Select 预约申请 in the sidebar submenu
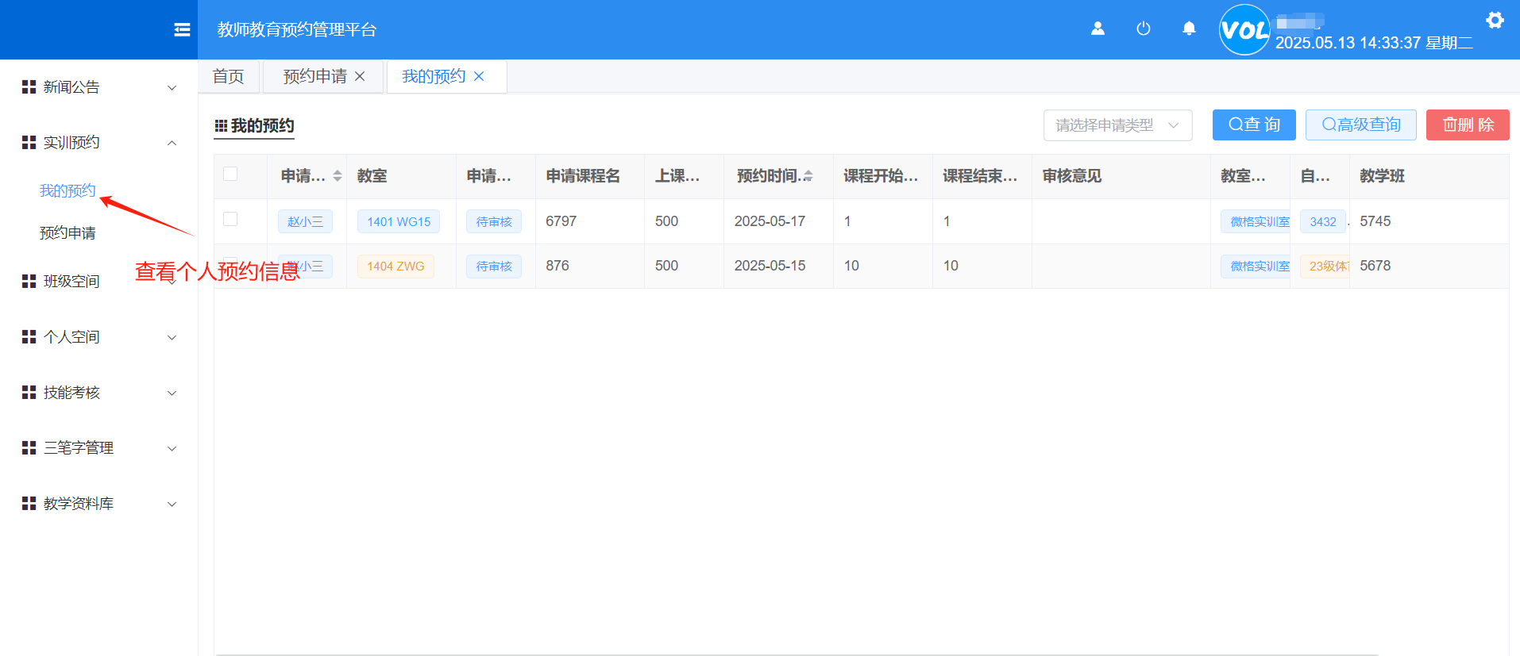This screenshot has width=1520, height=656. (x=68, y=233)
